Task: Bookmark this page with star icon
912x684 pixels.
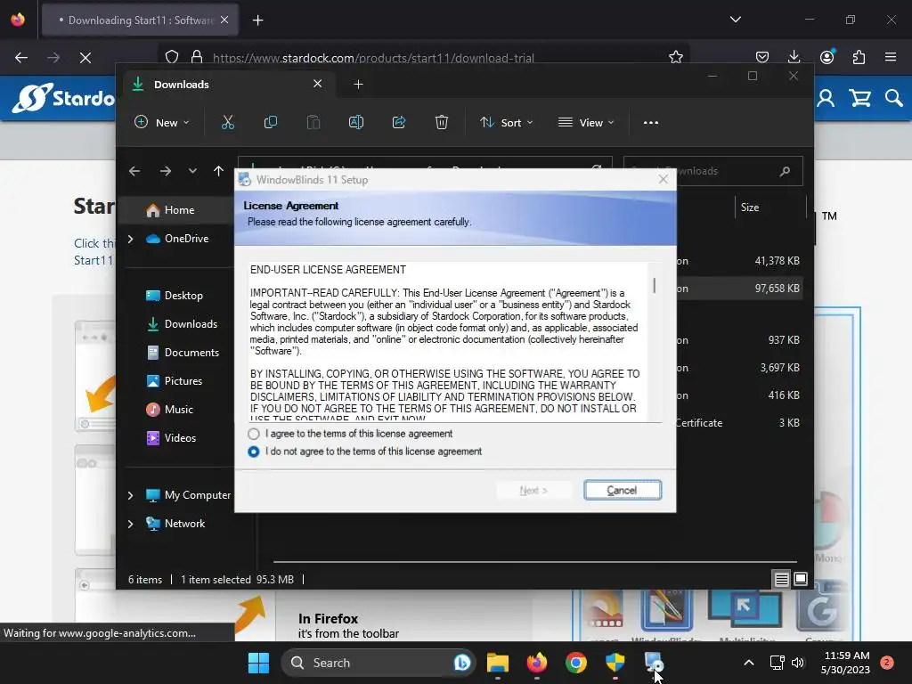Action: click(675, 57)
